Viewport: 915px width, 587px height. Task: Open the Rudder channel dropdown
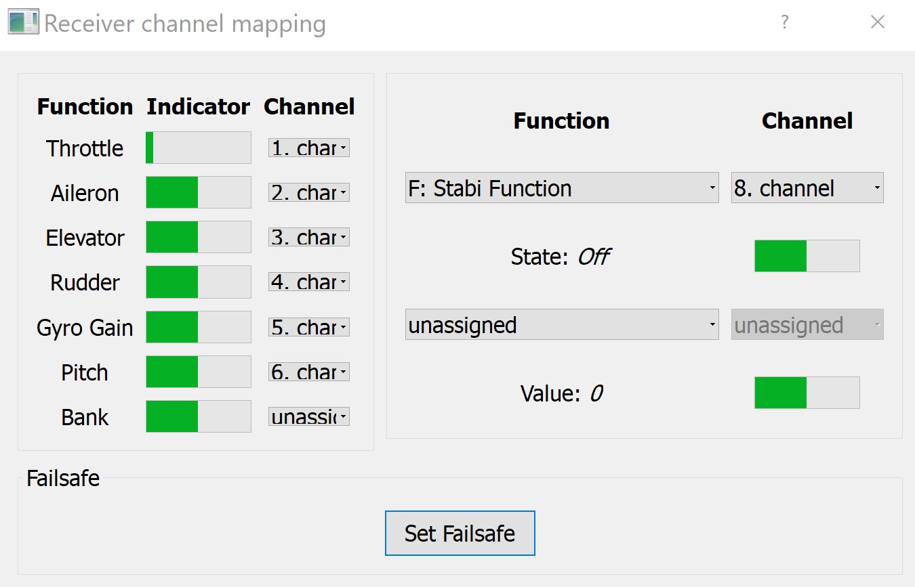click(x=309, y=282)
